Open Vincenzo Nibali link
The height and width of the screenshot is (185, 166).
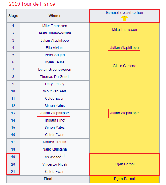point(55,164)
